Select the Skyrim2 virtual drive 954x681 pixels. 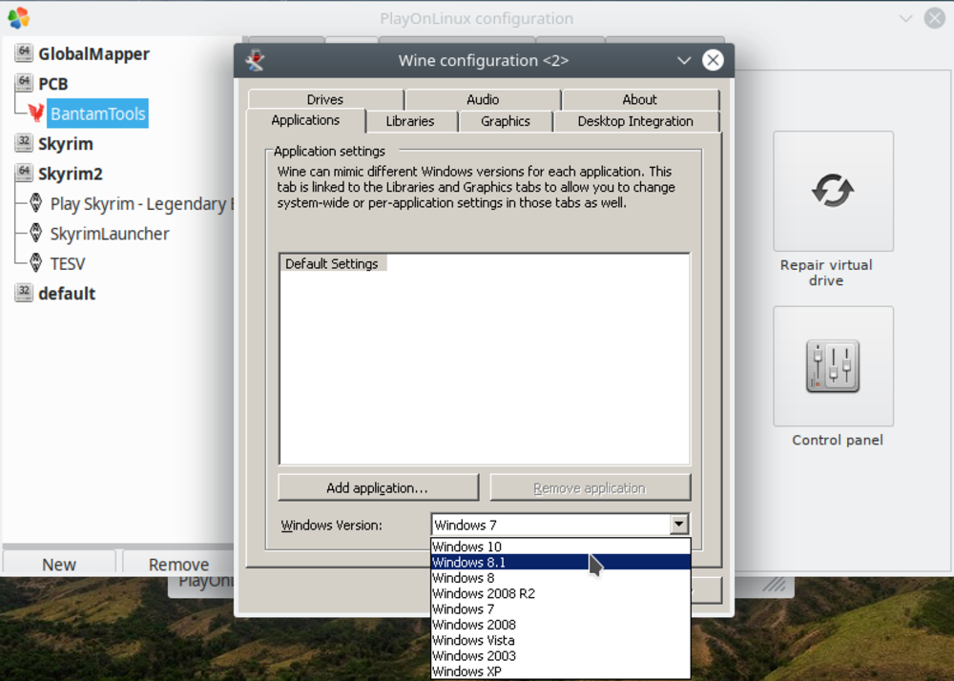click(71, 174)
